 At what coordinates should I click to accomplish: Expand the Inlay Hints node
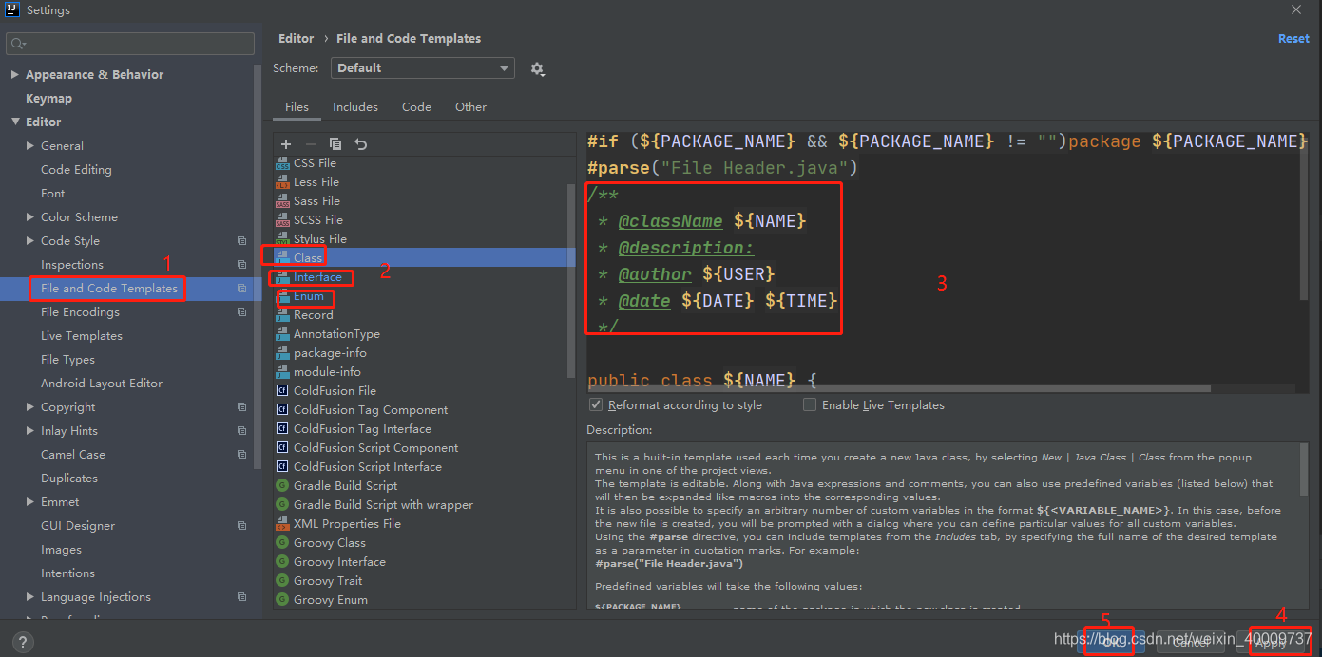30,431
